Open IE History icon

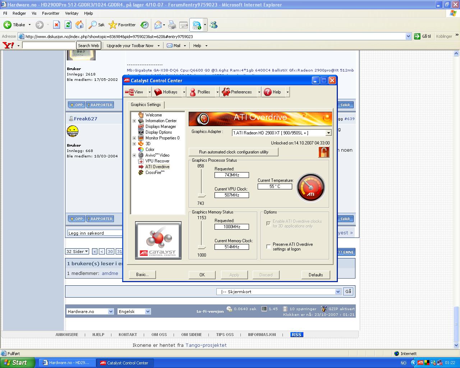[144, 25]
